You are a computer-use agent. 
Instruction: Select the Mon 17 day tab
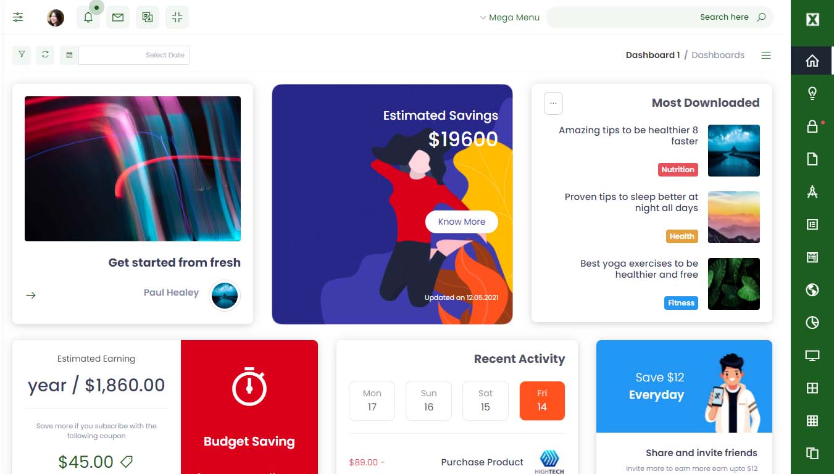[x=372, y=401]
